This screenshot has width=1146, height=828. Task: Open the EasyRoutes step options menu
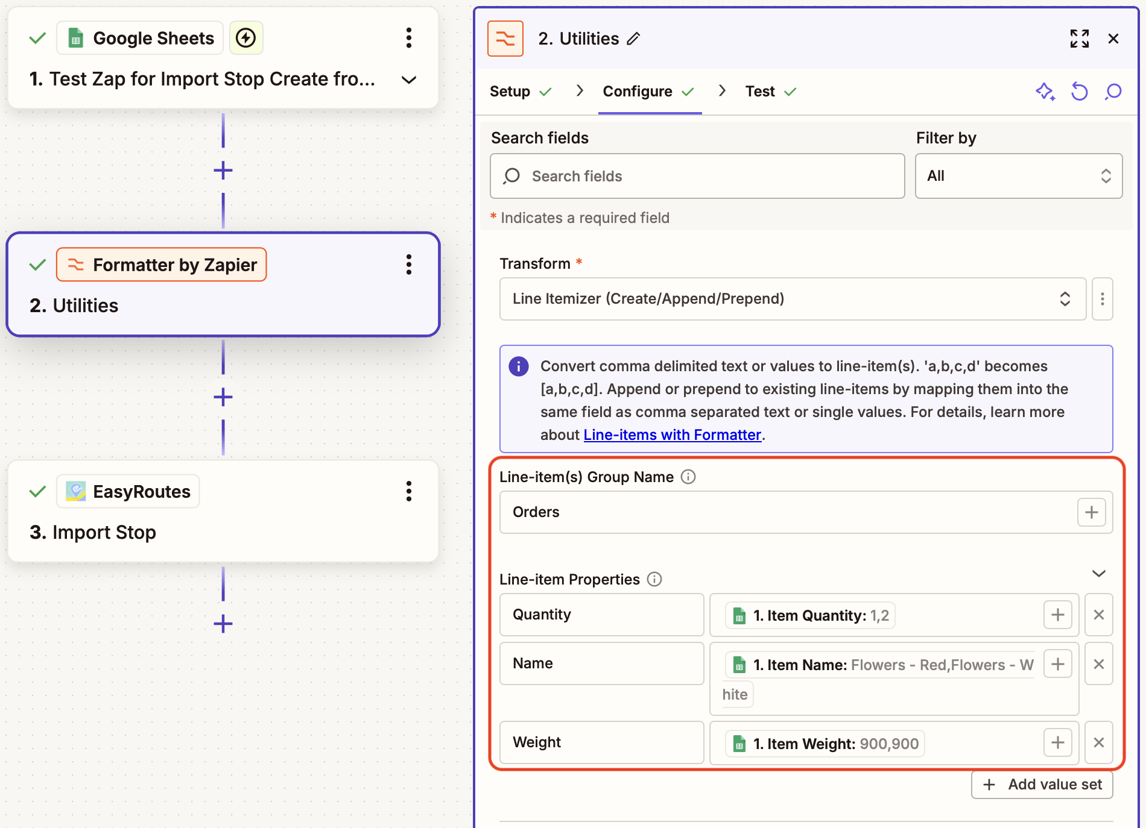409,491
